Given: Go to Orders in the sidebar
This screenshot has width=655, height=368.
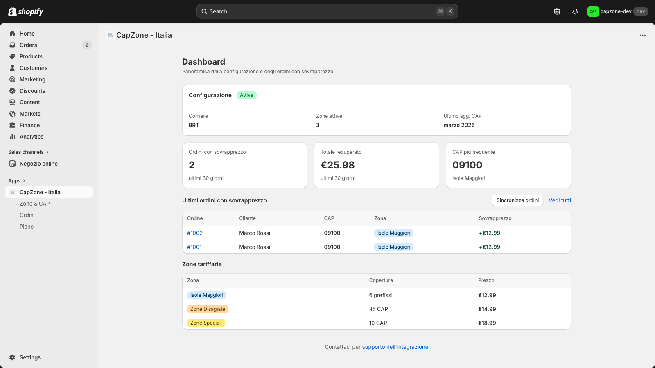Looking at the screenshot, I should [28, 45].
